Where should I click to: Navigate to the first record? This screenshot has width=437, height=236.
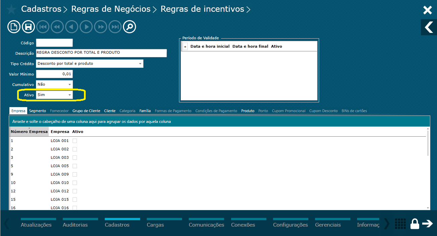(x=43, y=27)
